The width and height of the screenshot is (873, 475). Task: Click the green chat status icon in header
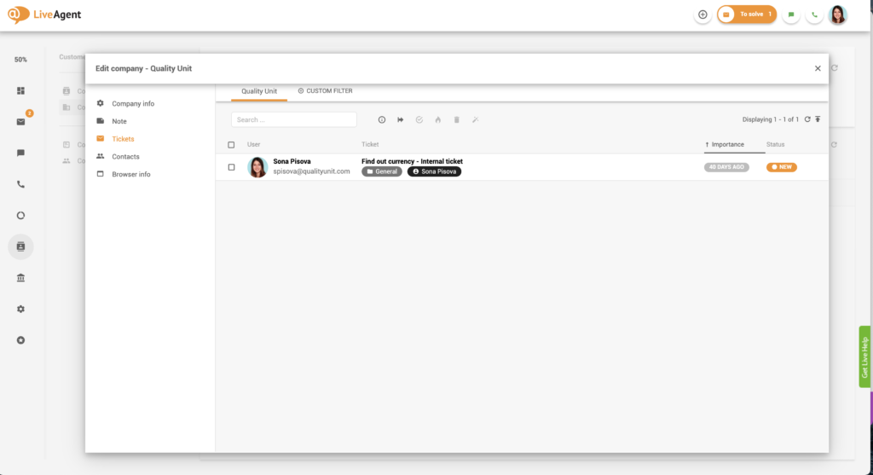point(790,15)
